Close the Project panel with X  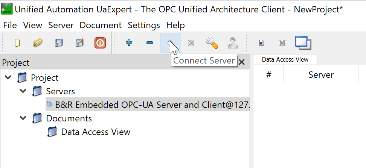point(242,62)
